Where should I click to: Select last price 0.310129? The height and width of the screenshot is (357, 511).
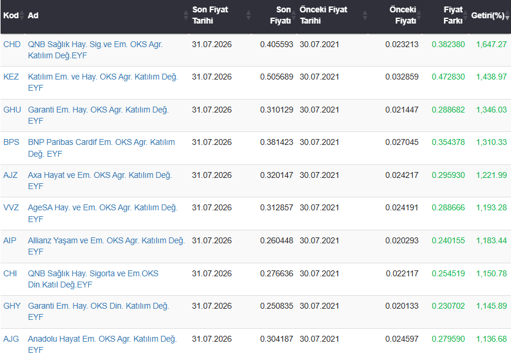277,110
